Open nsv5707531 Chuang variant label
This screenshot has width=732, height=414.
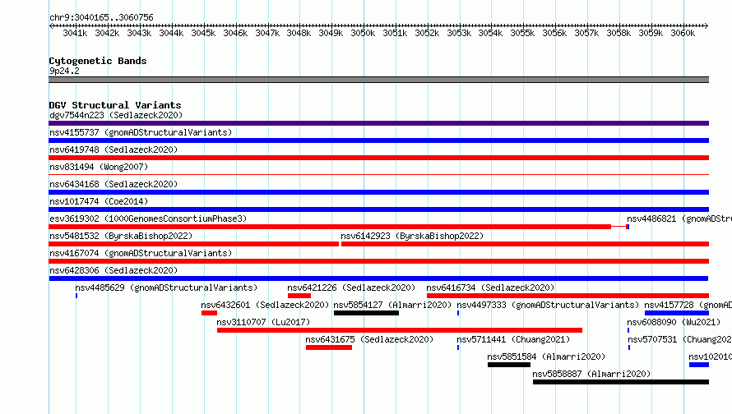[x=679, y=339]
